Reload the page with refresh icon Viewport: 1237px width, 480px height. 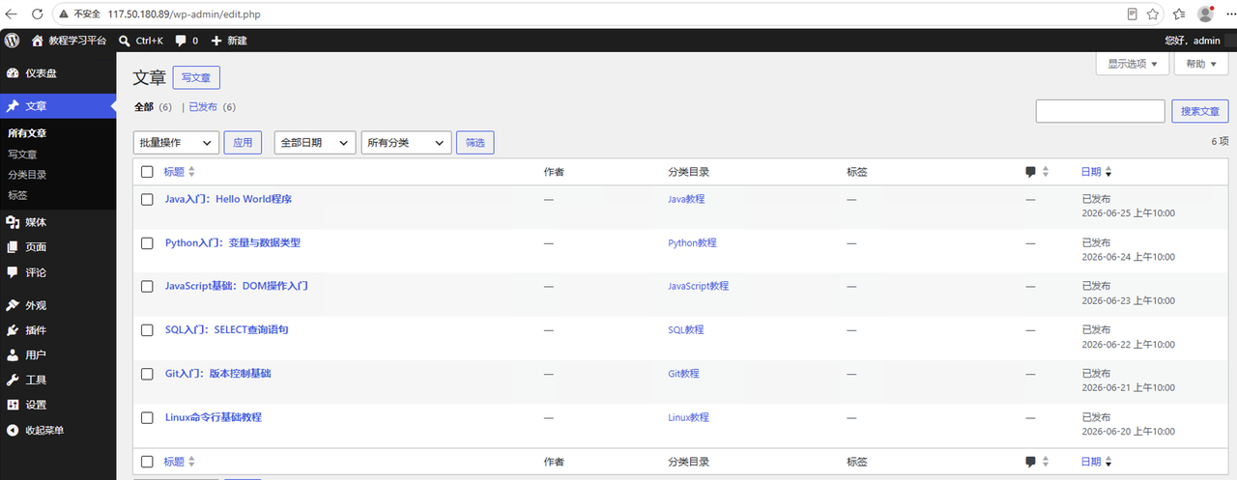pos(37,14)
